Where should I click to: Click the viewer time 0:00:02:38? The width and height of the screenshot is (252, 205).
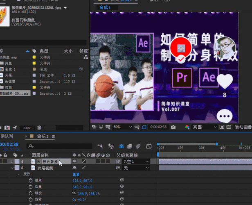(158, 127)
